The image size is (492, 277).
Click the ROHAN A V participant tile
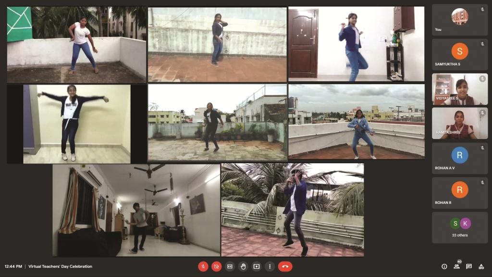[459, 158]
